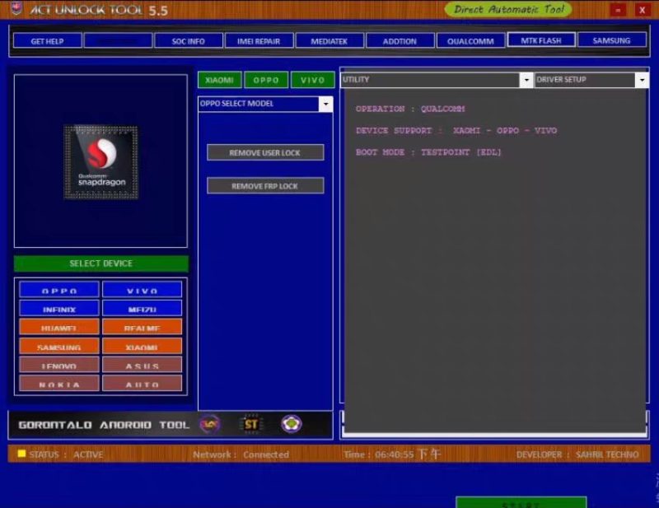Image resolution: width=659 pixels, height=508 pixels.
Task: Click the OPPO SELECT MODEL arrow button
Action: click(x=325, y=104)
